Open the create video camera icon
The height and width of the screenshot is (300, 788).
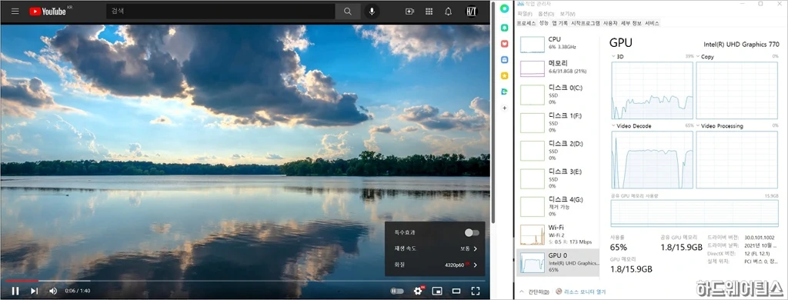pos(409,11)
